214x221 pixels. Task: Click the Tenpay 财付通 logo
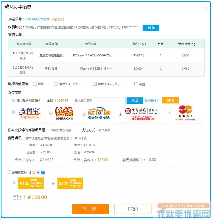[99, 114]
